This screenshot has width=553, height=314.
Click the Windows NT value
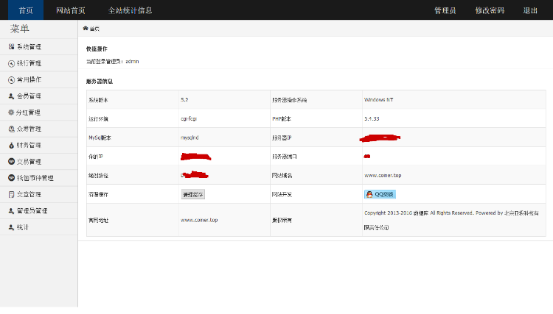(x=379, y=100)
